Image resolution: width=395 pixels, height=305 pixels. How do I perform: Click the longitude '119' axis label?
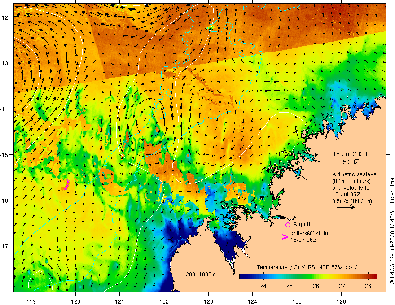click(x=31, y=301)
